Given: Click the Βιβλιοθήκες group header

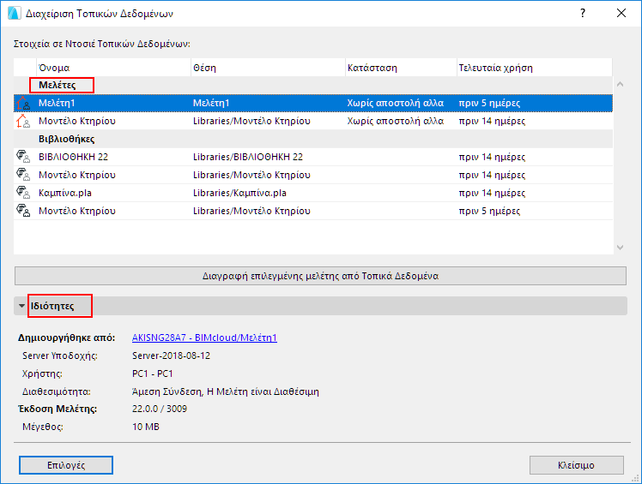Looking at the screenshot, I should [x=66, y=139].
